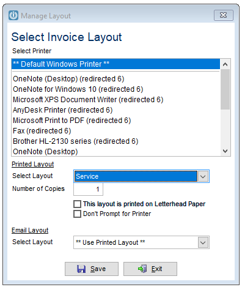Select OneNote (Desktop) (redirected 6) printer

point(116,79)
